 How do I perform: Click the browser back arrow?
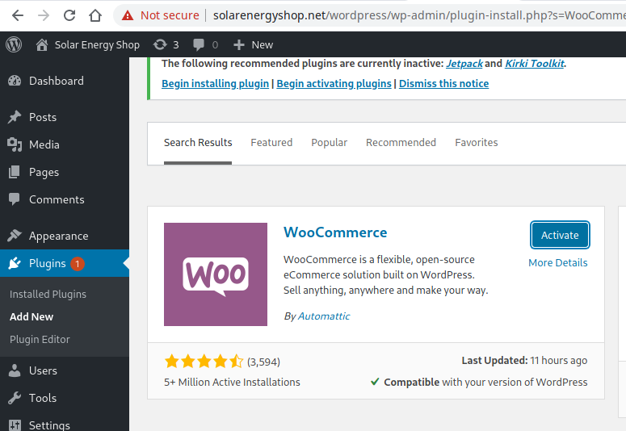point(18,15)
